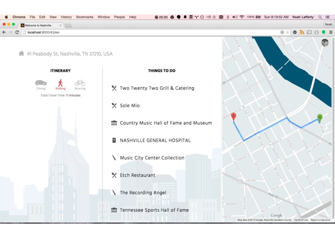Open Tennessee Sports Hall of Fame entry
Viewport: 335px width, 238px height.
point(154,210)
